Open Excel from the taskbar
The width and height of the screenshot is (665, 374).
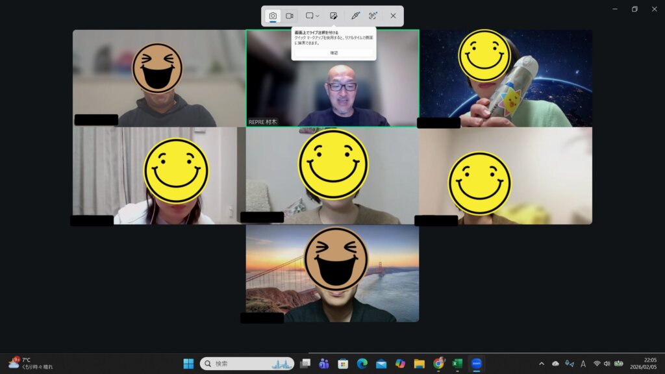click(x=457, y=364)
